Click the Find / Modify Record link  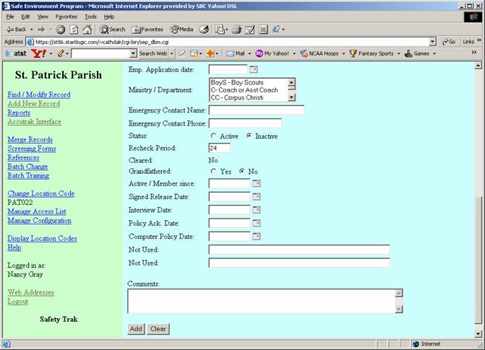coord(38,95)
